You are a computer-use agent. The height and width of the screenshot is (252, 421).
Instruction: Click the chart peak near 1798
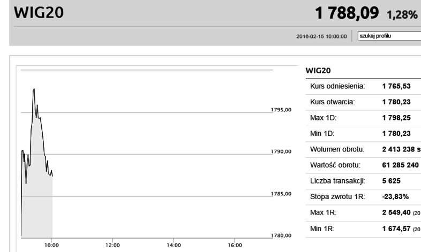34,89
